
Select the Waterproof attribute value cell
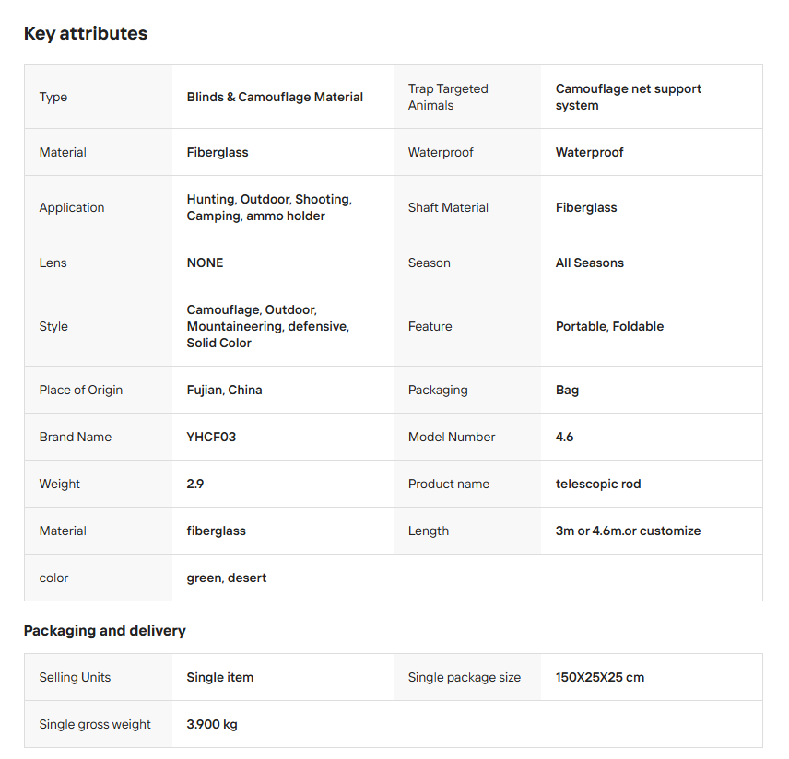[x=589, y=152]
